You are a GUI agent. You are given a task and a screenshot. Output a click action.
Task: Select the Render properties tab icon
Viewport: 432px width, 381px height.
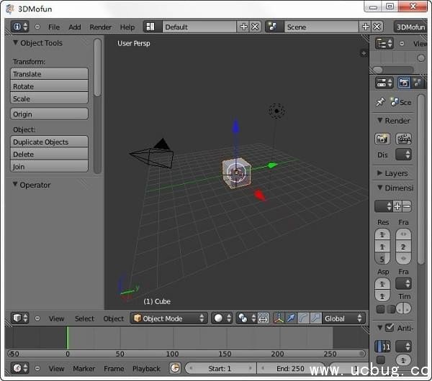[x=404, y=83]
